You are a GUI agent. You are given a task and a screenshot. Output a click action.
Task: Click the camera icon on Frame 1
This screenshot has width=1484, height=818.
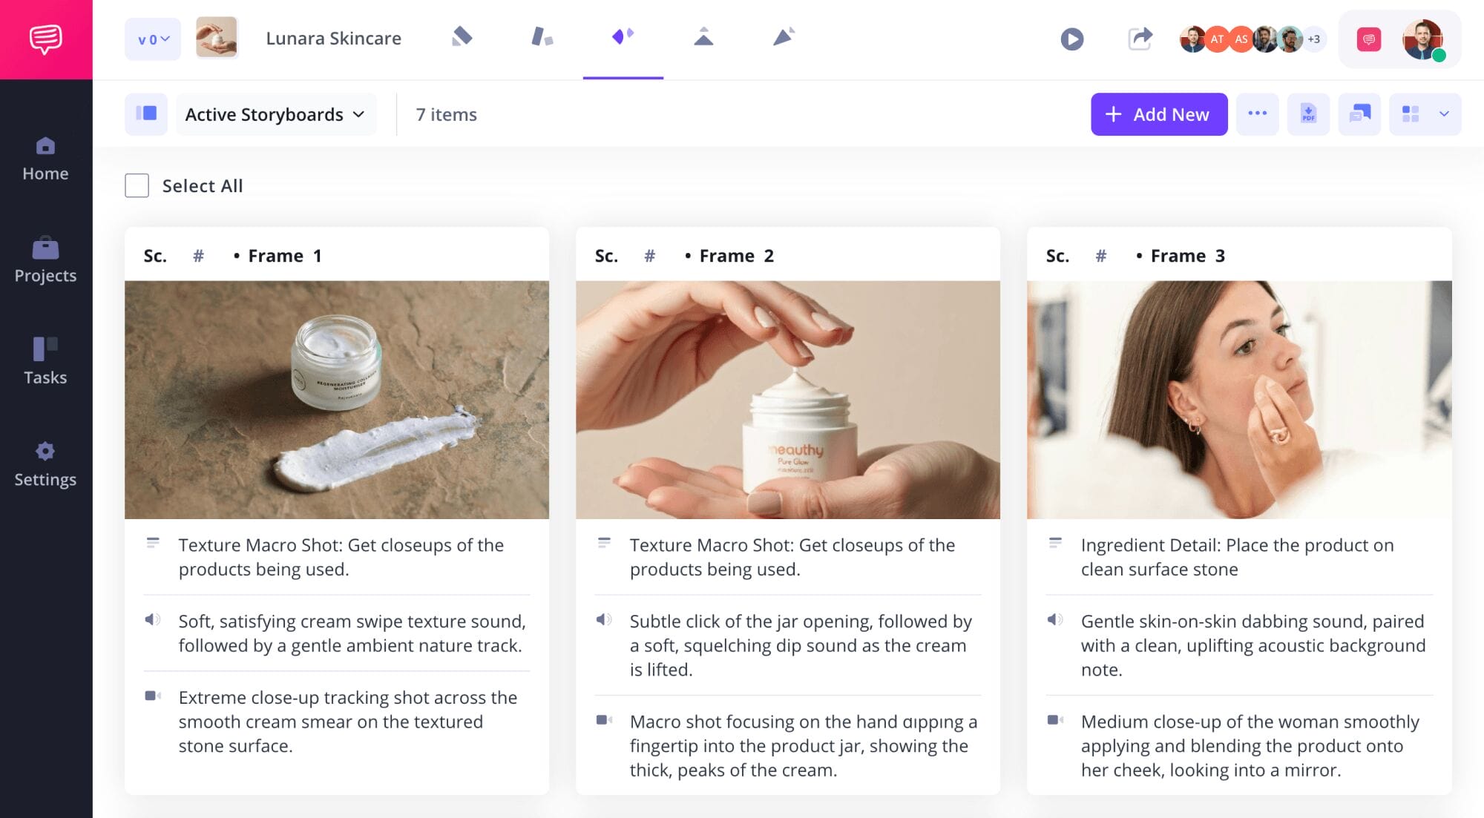[153, 696]
